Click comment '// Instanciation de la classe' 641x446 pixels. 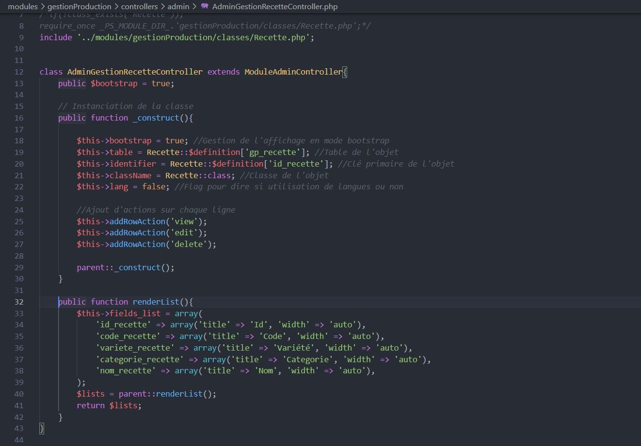(126, 106)
